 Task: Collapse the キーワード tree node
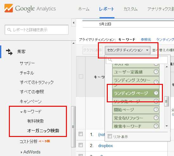tap(22, 112)
